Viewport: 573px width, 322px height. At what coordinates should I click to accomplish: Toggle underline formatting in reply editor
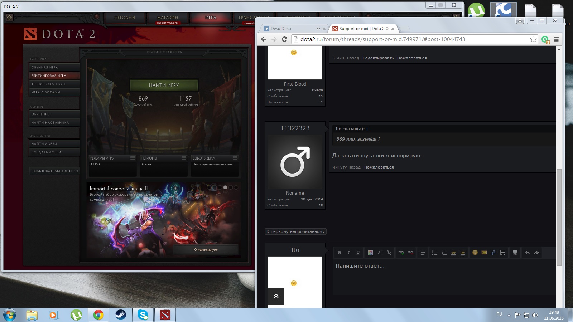pyautogui.click(x=358, y=253)
